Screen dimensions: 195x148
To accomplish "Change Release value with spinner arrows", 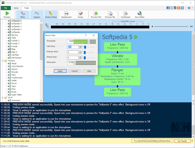I will coord(80,52).
